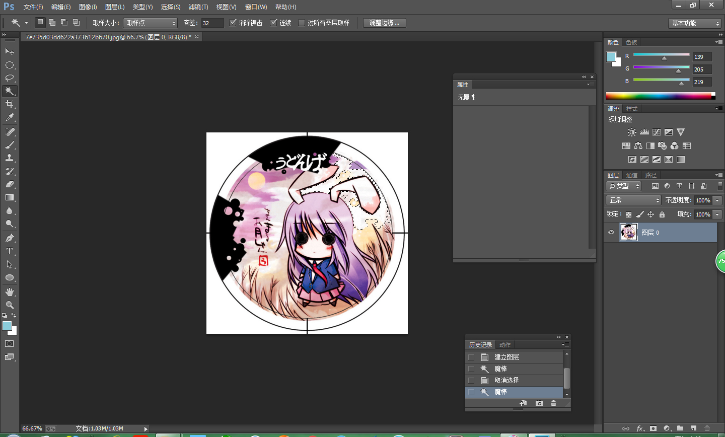The width and height of the screenshot is (725, 437).
Task: Uncheck the 连续 checkbox
Action: (274, 23)
